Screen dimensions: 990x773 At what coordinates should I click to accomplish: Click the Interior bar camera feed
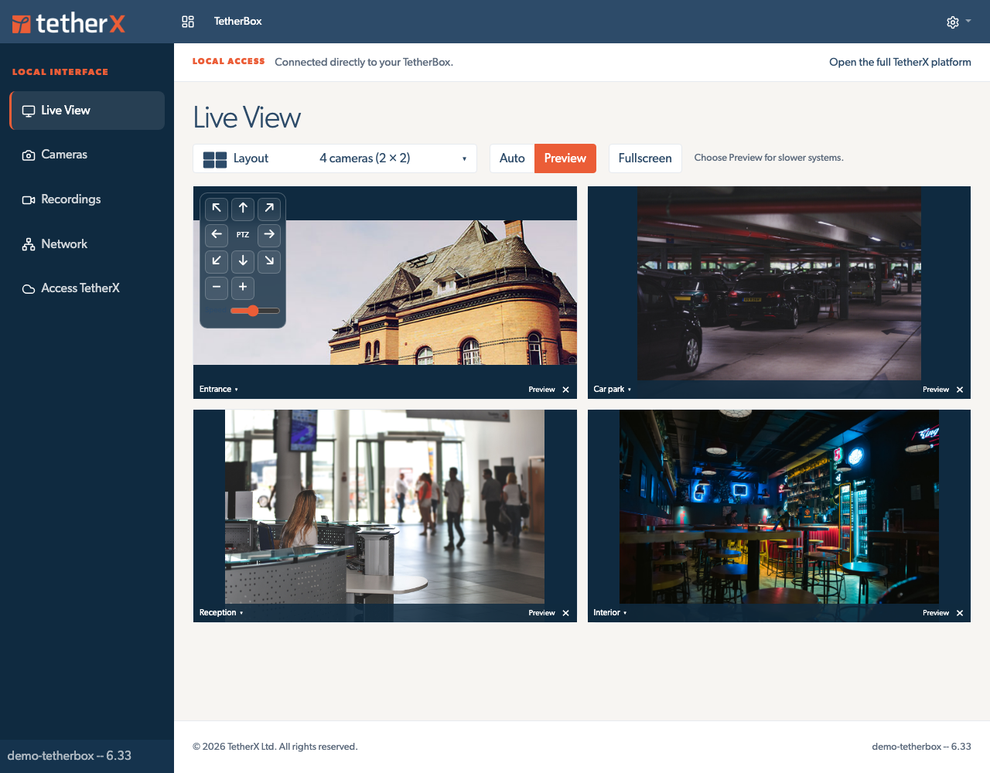[779, 507]
